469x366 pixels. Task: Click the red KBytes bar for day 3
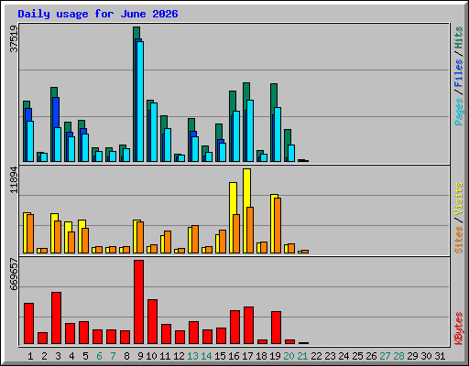pos(56,318)
